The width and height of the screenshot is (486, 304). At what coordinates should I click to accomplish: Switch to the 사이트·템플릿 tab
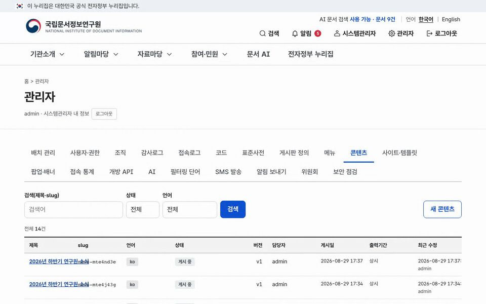pos(399,153)
